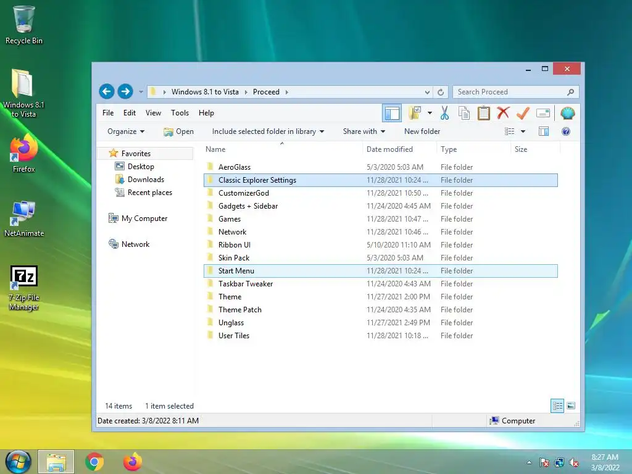Screen dimensions: 632x474
Task: Open the Tools menu
Action: coord(180,113)
